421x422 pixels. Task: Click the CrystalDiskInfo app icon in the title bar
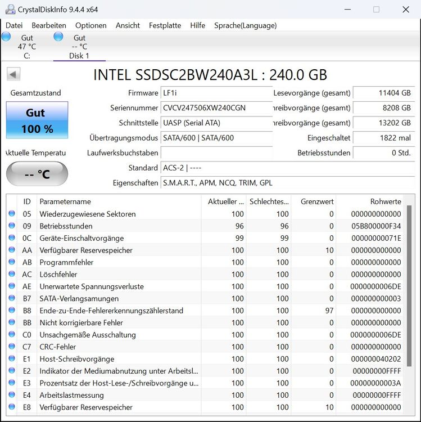click(10, 10)
